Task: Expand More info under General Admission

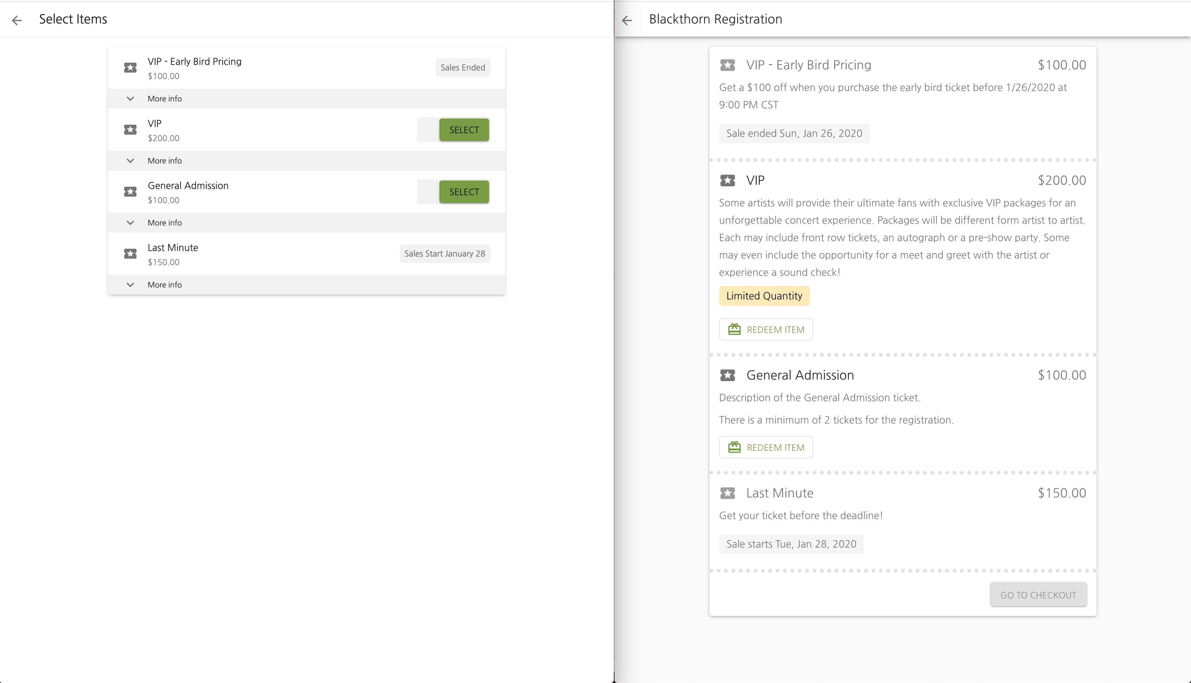Action: pos(164,223)
